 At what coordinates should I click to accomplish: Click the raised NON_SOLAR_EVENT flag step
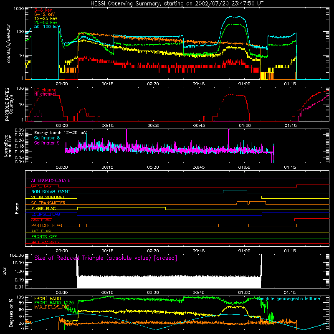[x=235, y=190]
